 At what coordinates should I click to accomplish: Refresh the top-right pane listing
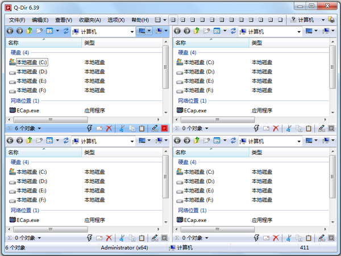click(233, 31)
